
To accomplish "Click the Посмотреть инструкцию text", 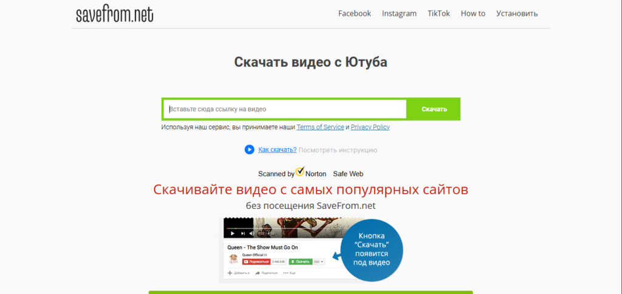I will coord(338,150).
